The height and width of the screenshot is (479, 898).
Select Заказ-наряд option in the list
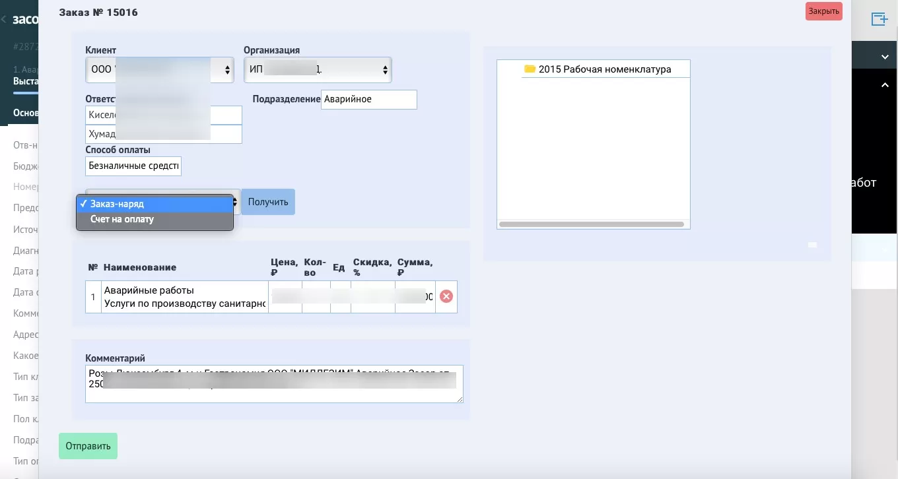155,204
